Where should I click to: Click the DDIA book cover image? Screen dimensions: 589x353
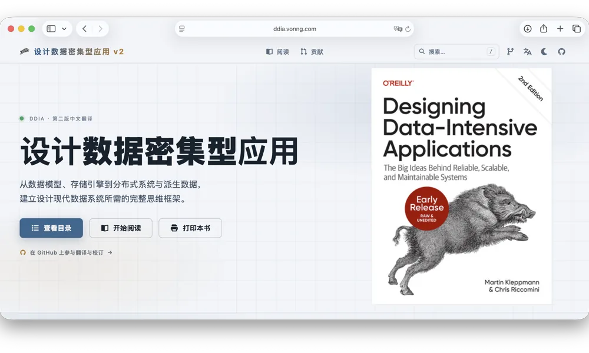point(462,186)
